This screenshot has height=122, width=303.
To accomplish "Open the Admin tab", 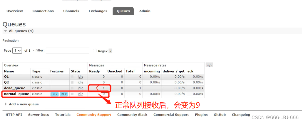I will click(x=145, y=11).
